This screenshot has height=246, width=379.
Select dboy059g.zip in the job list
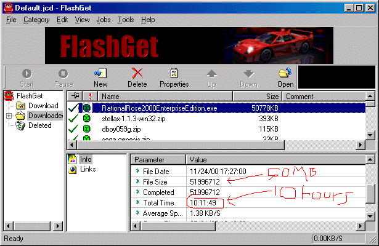coord(121,129)
